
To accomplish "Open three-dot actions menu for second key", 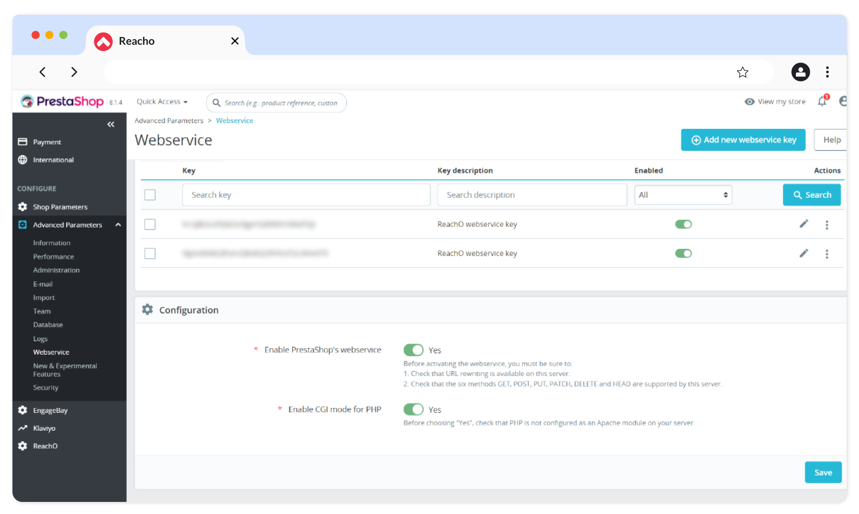I will point(826,254).
